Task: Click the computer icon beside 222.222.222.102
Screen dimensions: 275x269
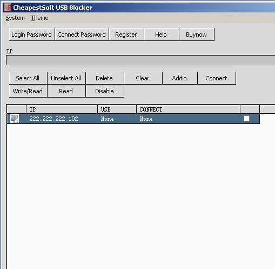Action: [15, 119]
